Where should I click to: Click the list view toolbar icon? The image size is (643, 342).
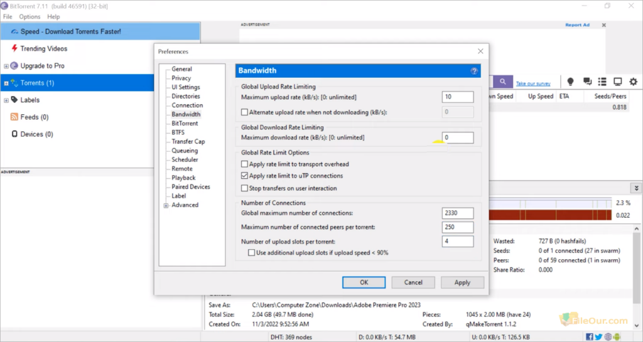[x=602, y=82]
